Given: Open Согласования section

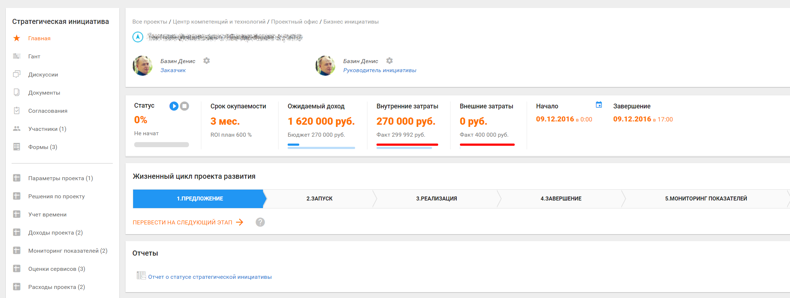Looking at the screenshot, I should [48, 111].
